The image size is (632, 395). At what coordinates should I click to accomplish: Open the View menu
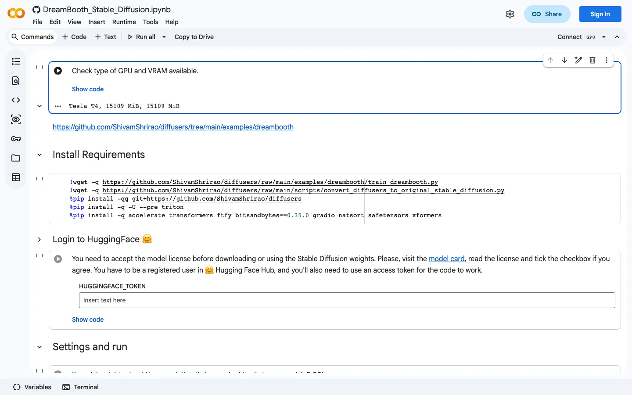point(74,22)
